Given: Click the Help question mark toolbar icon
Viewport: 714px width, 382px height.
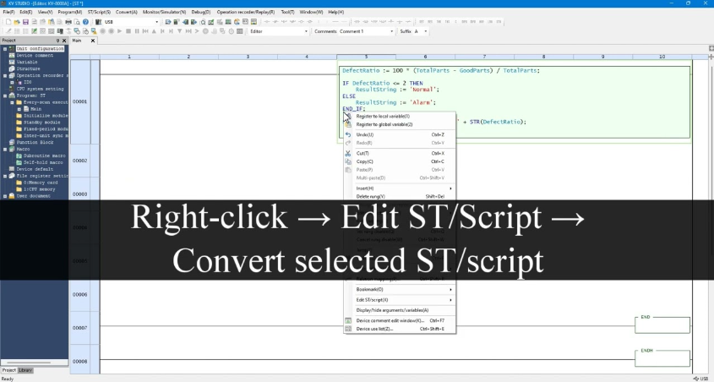Looking at the screenshot, I should (85, 22).
